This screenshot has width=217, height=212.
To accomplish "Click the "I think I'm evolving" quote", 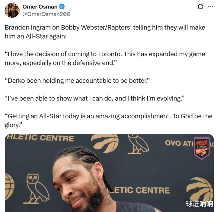I will pyautogui.click(x=94, y=98).
